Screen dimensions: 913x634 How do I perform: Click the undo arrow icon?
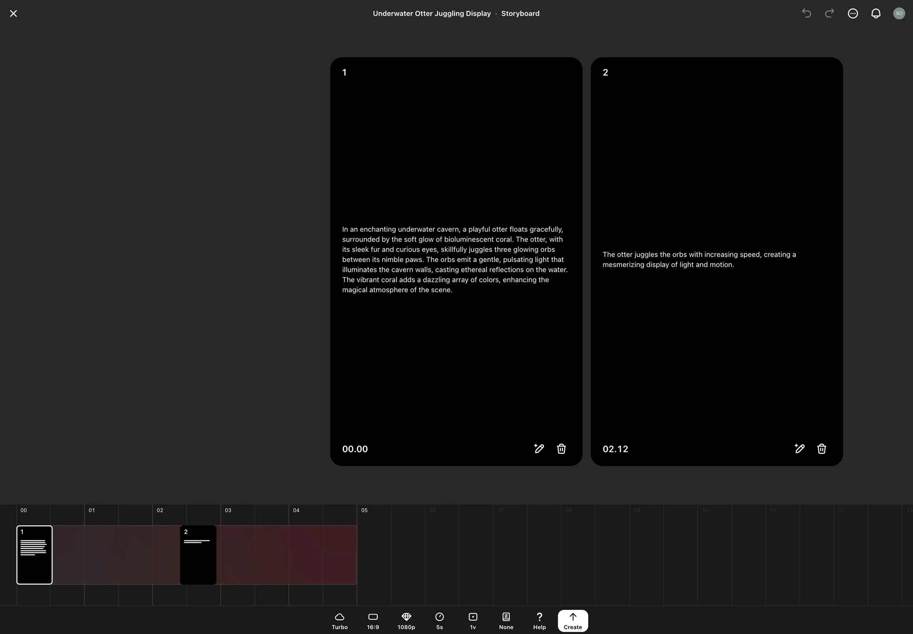[x=806, y=13]
